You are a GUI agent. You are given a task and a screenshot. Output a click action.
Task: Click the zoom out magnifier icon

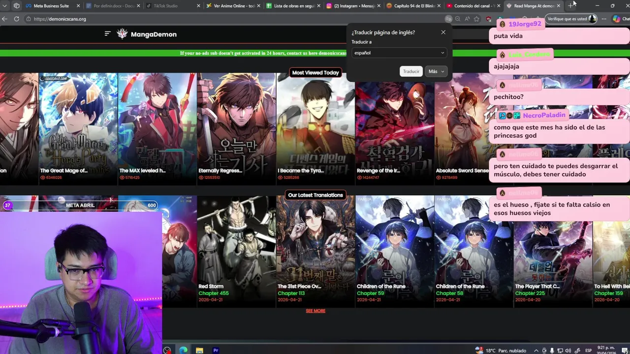click(458, 19)
